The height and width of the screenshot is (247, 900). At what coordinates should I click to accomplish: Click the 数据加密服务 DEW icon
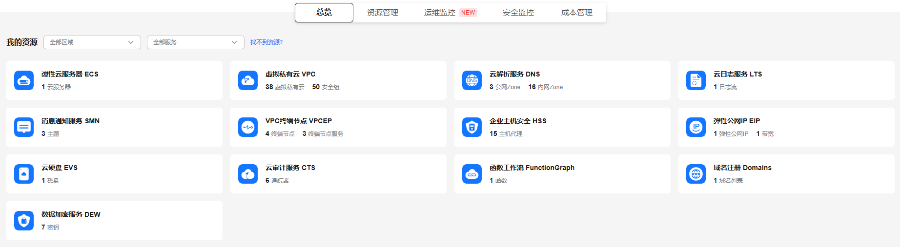tap(24, 221)
